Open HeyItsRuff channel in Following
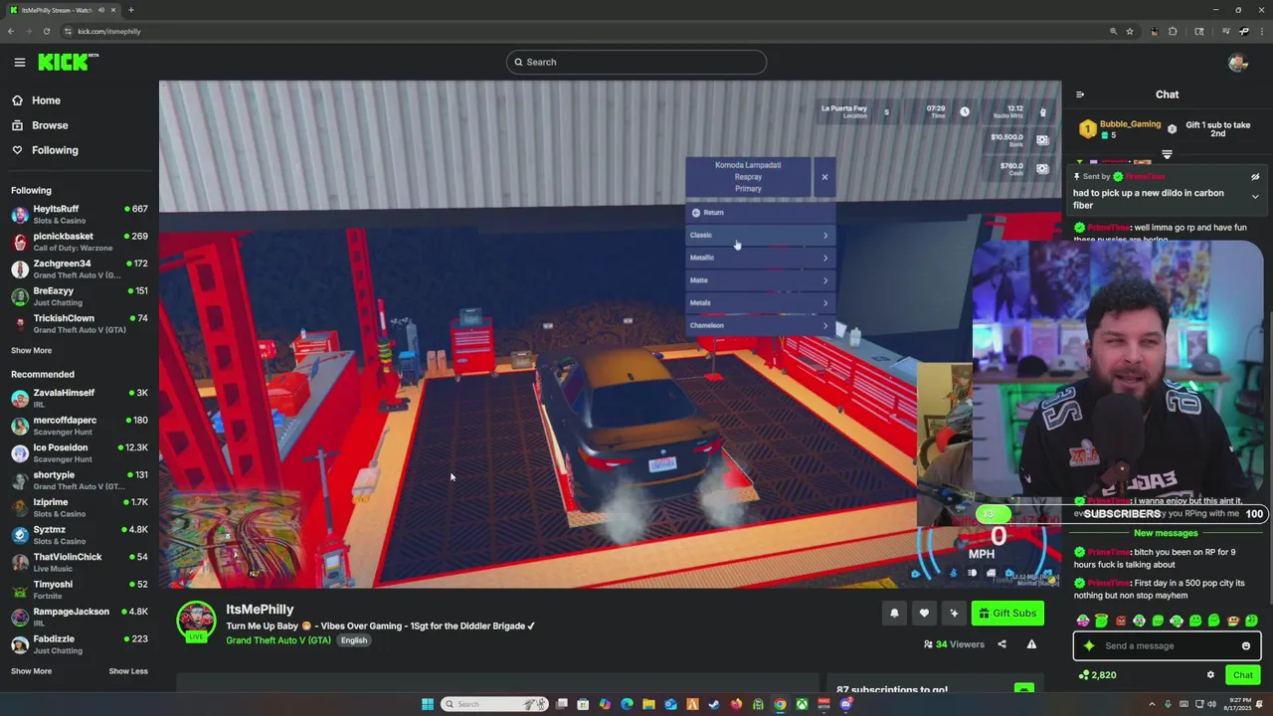This screenshot has width=1273, height=716. (80, 215)
